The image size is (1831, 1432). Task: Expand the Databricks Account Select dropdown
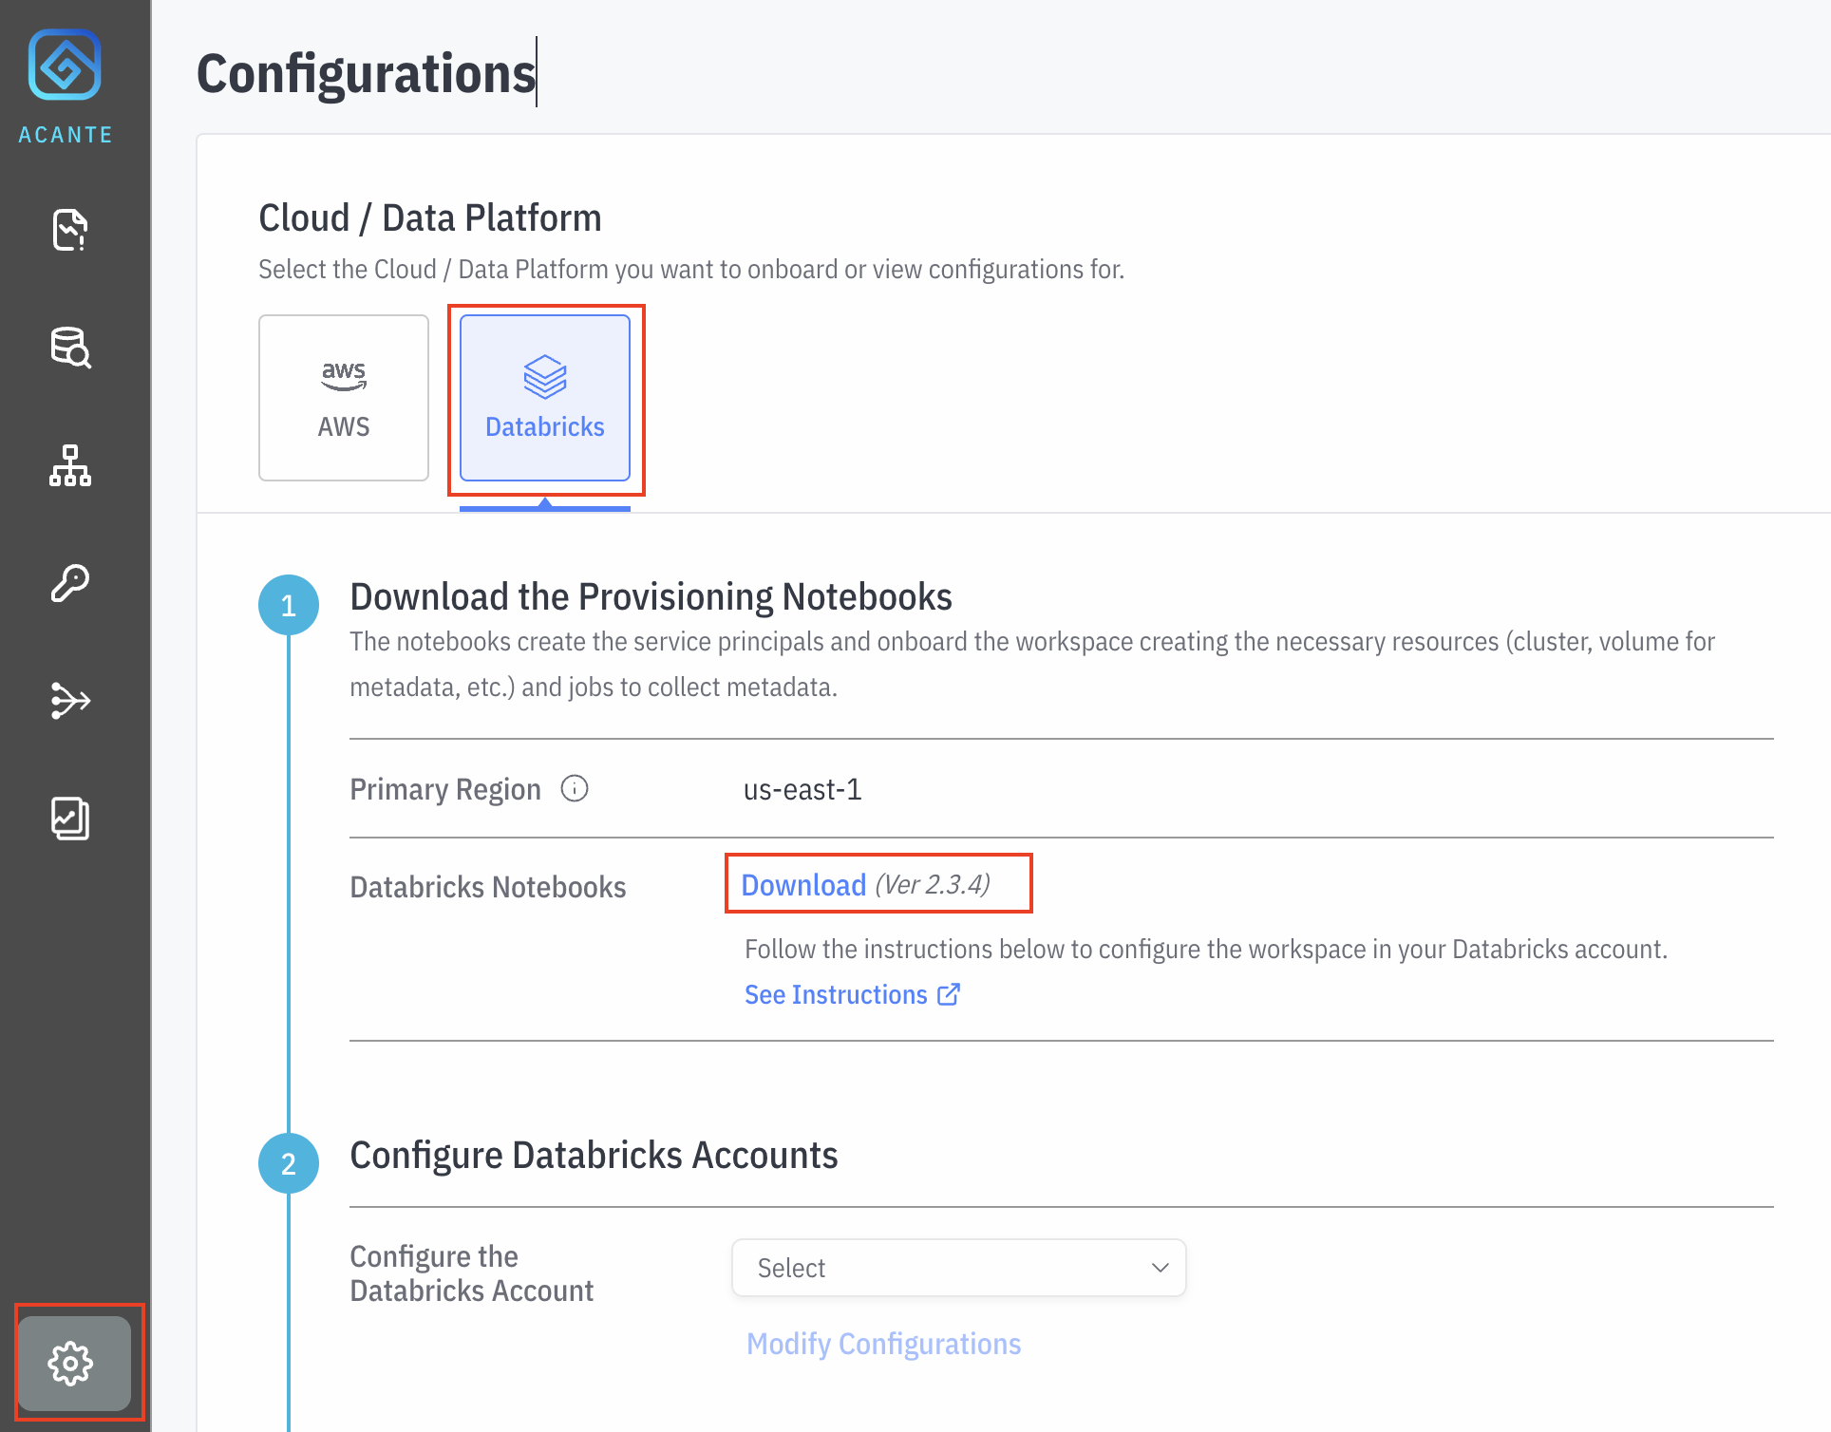point(959,1268)
